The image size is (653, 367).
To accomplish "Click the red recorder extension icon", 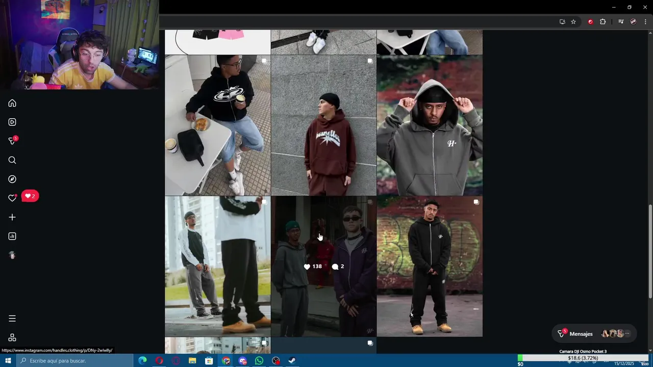I will [591, 21].
